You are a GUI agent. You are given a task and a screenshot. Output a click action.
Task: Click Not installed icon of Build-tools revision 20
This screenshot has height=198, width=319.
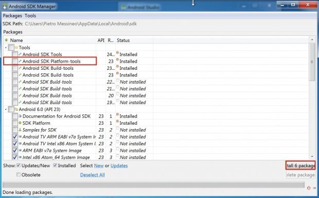[118, 94]
